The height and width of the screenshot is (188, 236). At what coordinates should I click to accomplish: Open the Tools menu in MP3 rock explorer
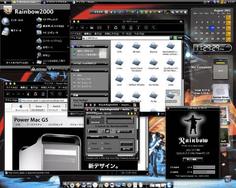point(126,34)
